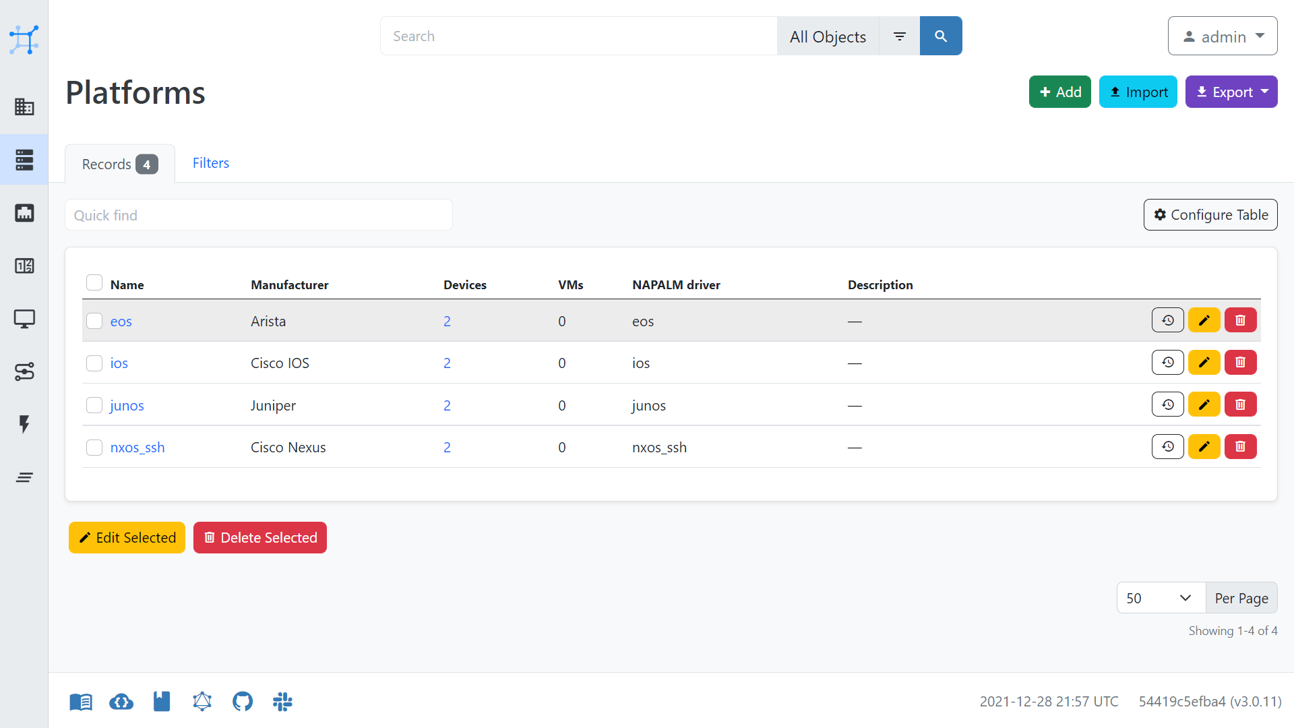Open the NetBox GitHub repository link

(243, 701)
